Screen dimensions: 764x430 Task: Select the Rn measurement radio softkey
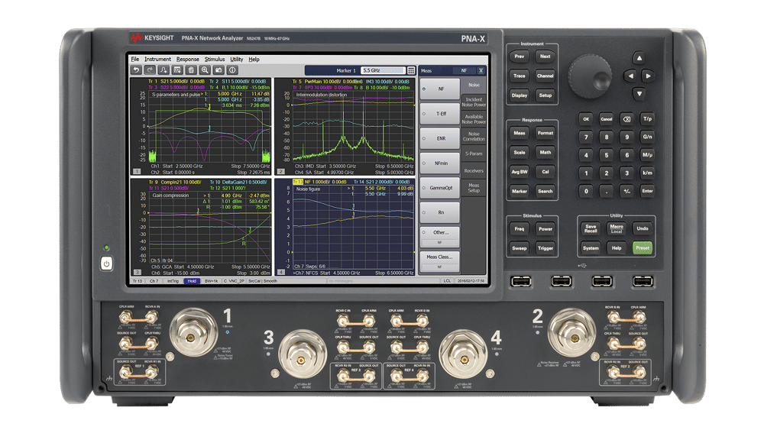point(439,212)
